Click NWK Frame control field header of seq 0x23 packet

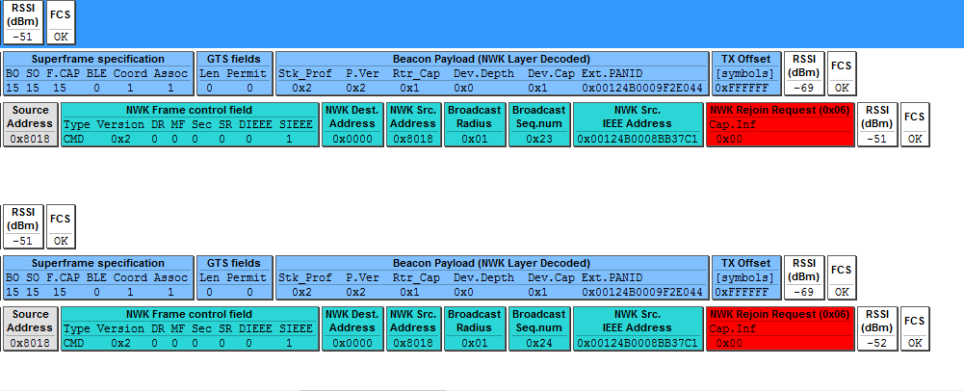[x=190, y=111]
